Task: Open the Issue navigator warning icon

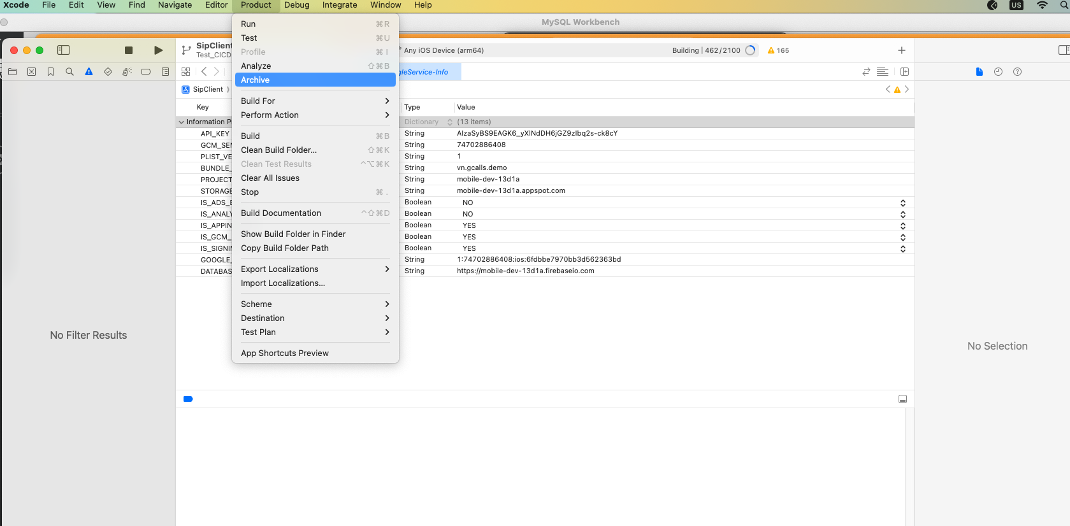Action: tap(89, 72)
